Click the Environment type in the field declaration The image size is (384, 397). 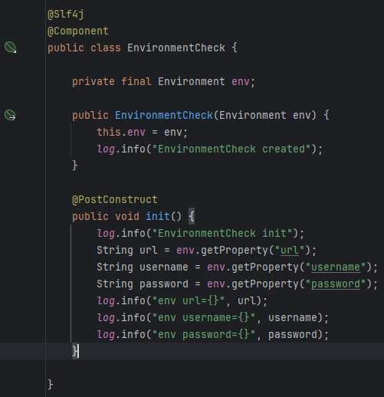click(192, 81)
